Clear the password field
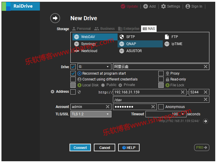The height and width of the screenshot is (163, 217). [153, 107]
